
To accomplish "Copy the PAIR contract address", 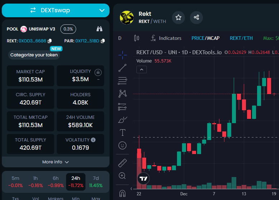I will [x=103, y=41].
